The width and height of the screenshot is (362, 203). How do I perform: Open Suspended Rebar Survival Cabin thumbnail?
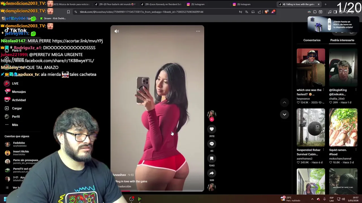[311, 127]
